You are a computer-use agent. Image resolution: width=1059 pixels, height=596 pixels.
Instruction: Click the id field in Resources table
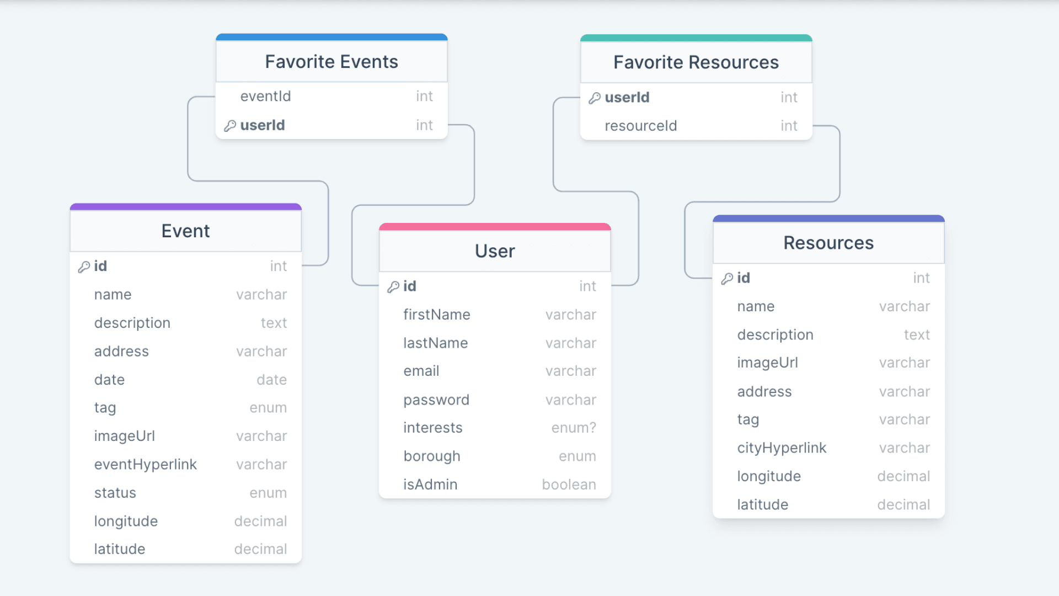828,278
